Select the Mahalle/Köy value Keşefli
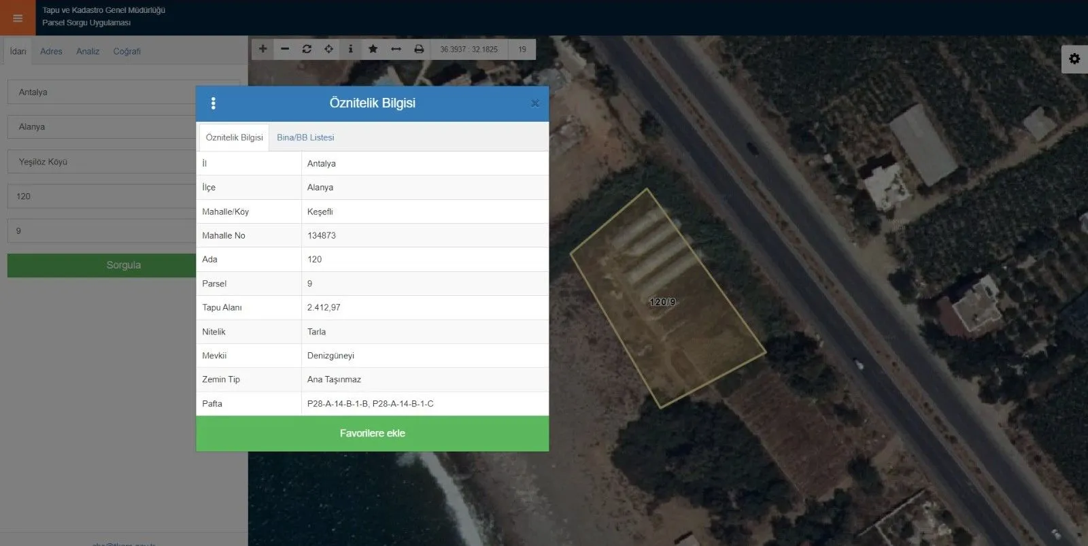Screen dimensions: 1088x546 (x=320, y=211)
